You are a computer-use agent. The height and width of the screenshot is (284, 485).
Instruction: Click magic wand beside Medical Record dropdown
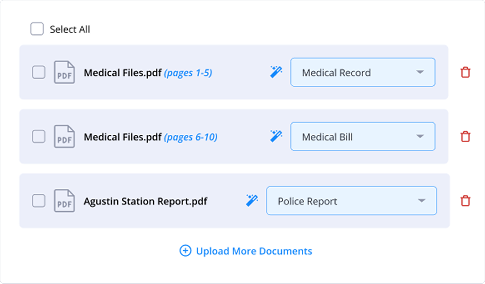[x=276, y=72]
